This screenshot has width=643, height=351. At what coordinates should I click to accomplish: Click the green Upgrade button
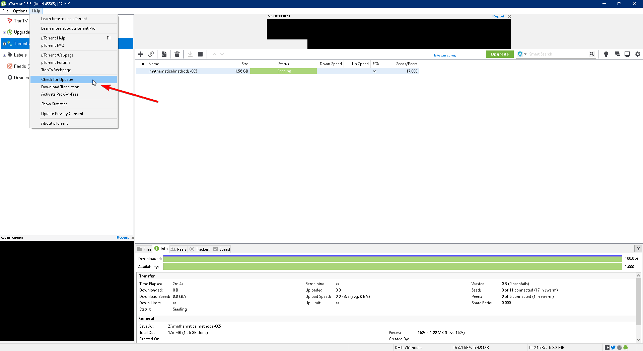pyautogui.click(x=500, y=54)
